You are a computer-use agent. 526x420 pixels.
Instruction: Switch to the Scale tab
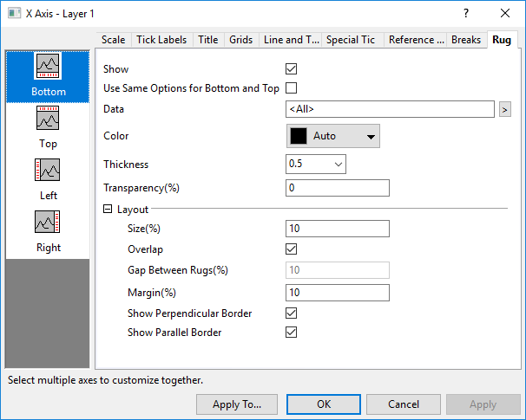(x=113, y=40)
